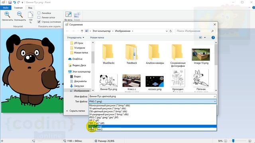Click the Новая папка button
The height and width of the screenshot is (143, 255).
[97, 38]
